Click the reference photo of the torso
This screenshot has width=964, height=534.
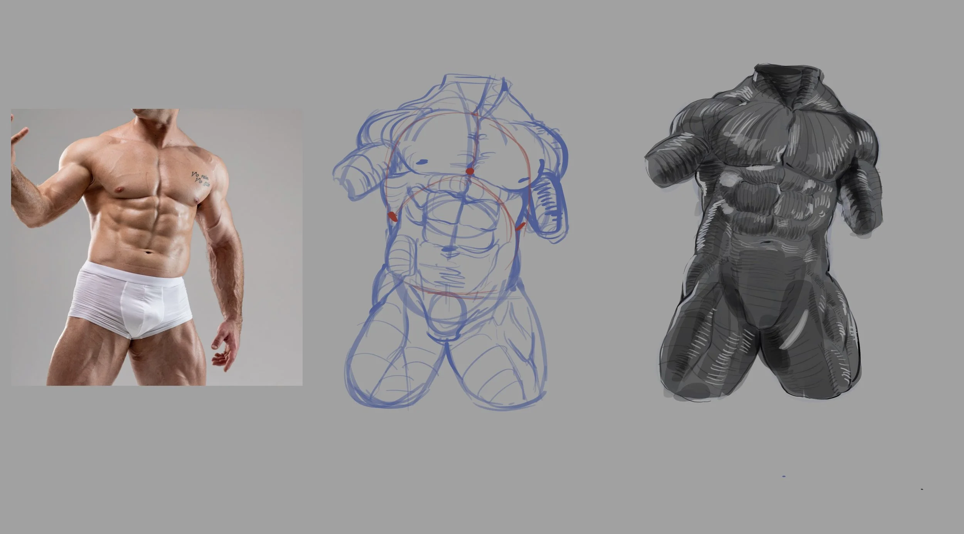pos(156,247)
